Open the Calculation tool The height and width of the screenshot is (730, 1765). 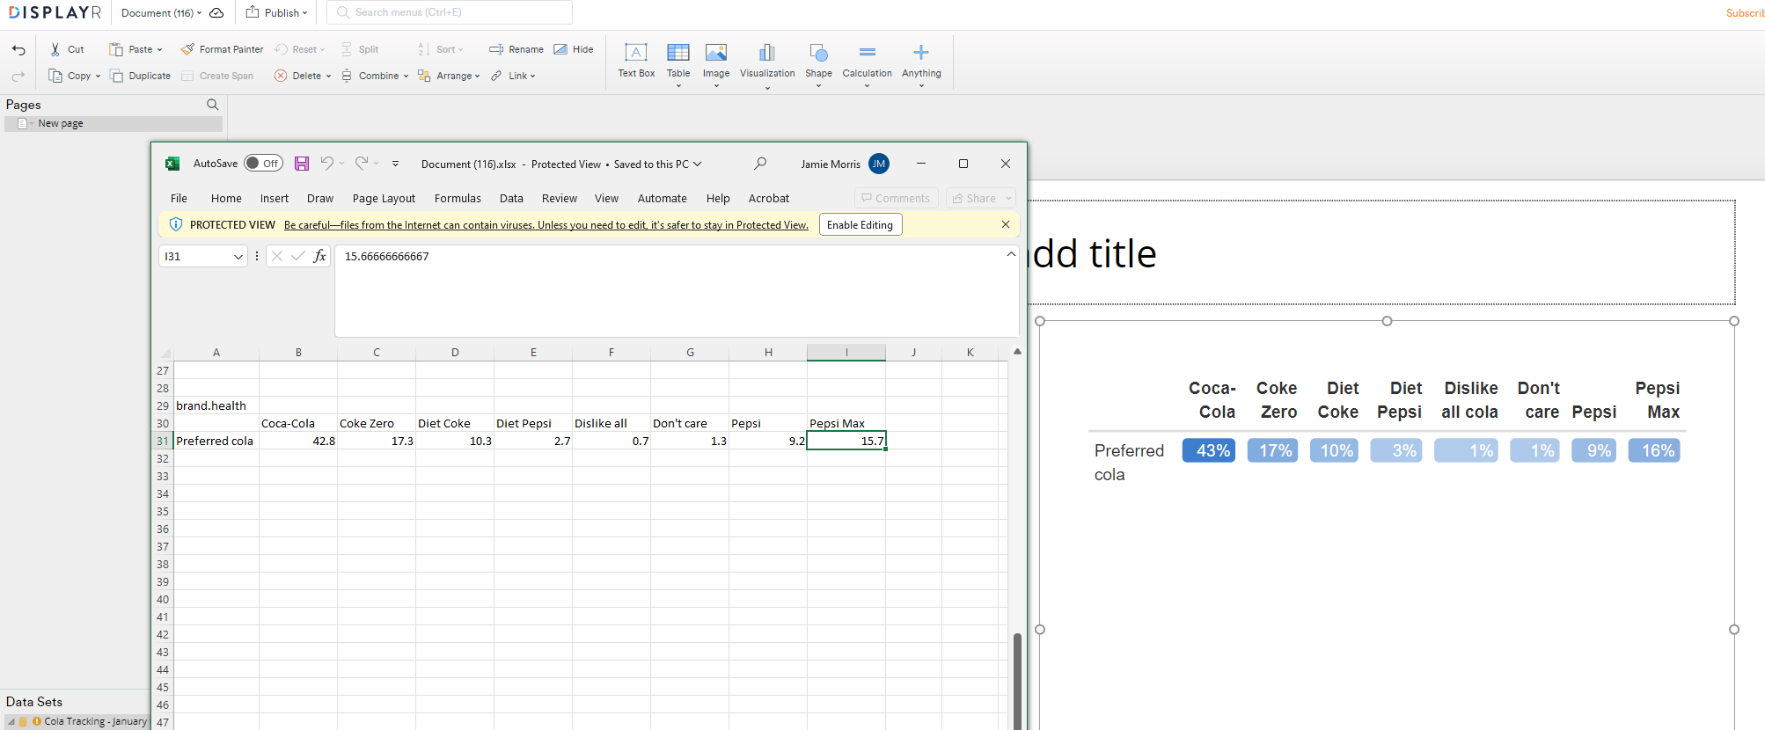click(867, 63)
